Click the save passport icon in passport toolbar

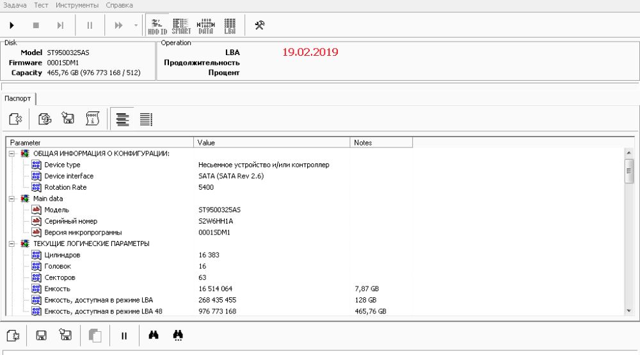tap(68, 119)
